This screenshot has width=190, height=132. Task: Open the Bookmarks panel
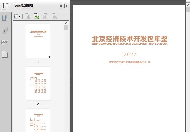[x=5, y=18]
